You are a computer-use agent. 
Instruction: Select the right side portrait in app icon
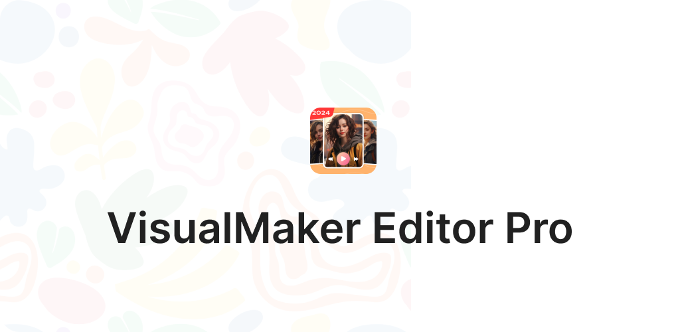(370, 141)
